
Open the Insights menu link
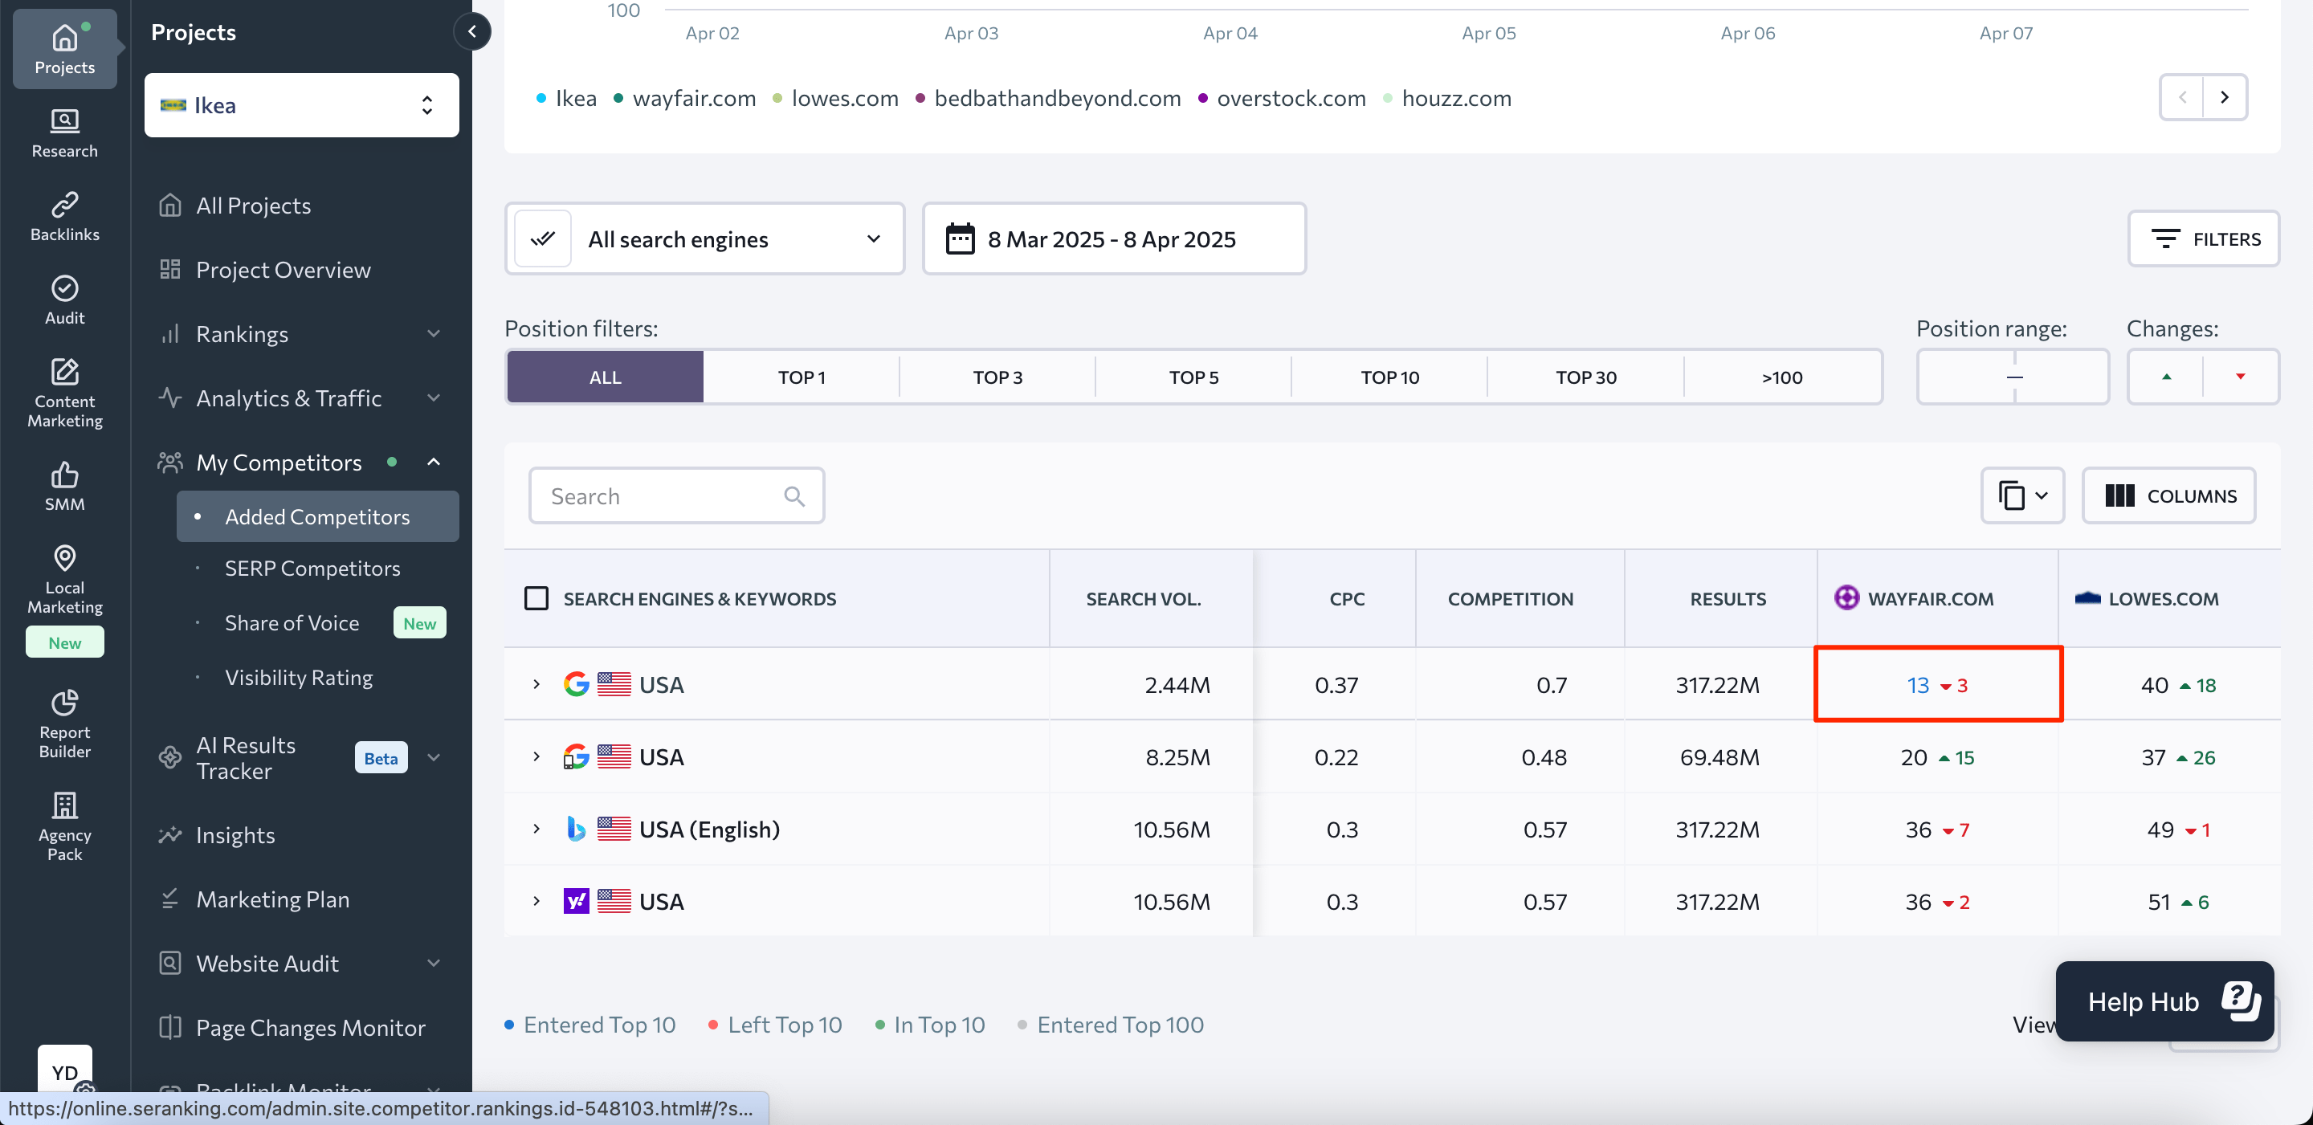(235, 834)
